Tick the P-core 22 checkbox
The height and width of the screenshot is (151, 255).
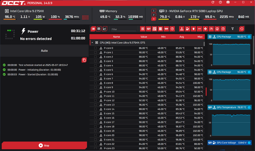tap(96, 144)
